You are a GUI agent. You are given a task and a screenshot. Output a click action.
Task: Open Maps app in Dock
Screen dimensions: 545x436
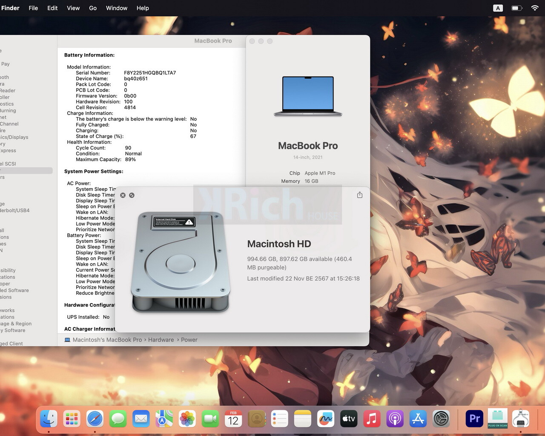point(164,419)
